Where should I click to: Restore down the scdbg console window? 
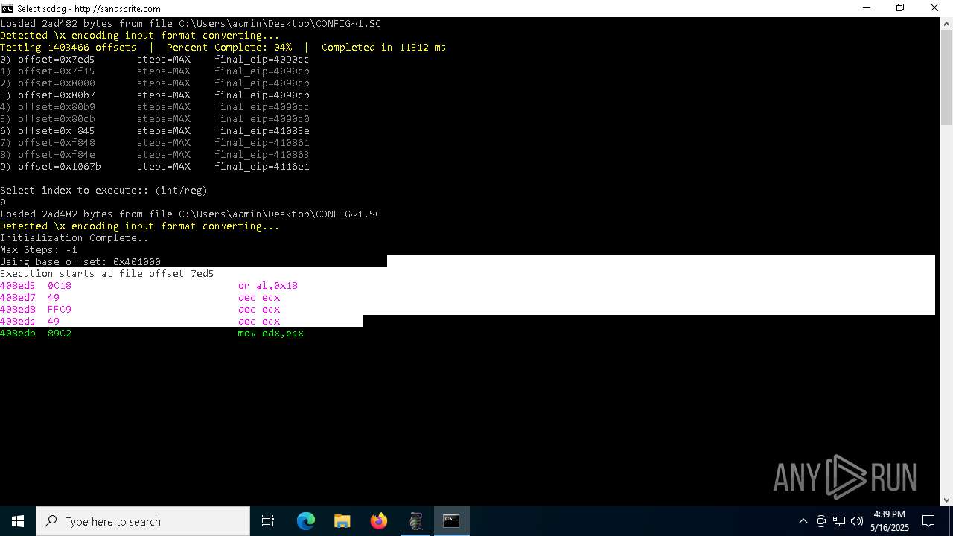coord(900,8)
